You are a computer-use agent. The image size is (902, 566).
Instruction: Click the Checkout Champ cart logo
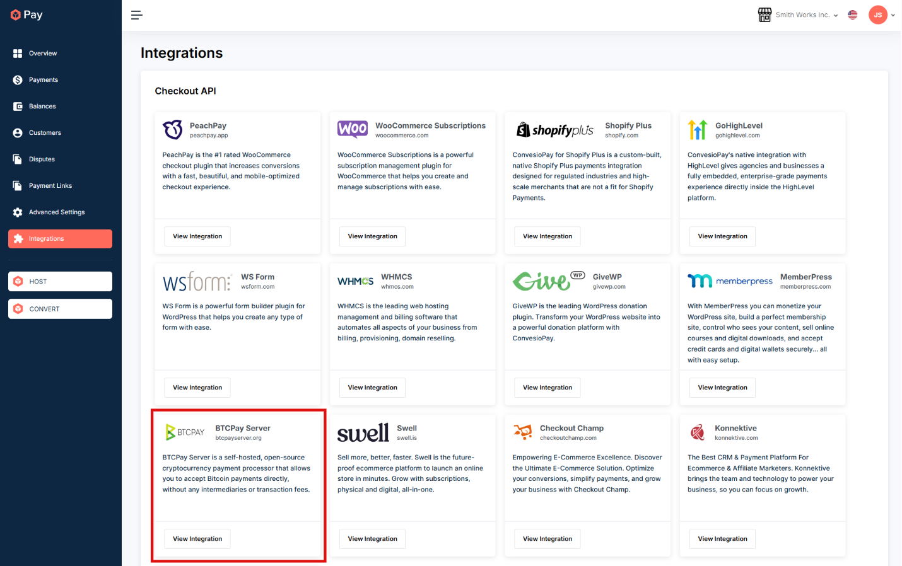(522, 432)
